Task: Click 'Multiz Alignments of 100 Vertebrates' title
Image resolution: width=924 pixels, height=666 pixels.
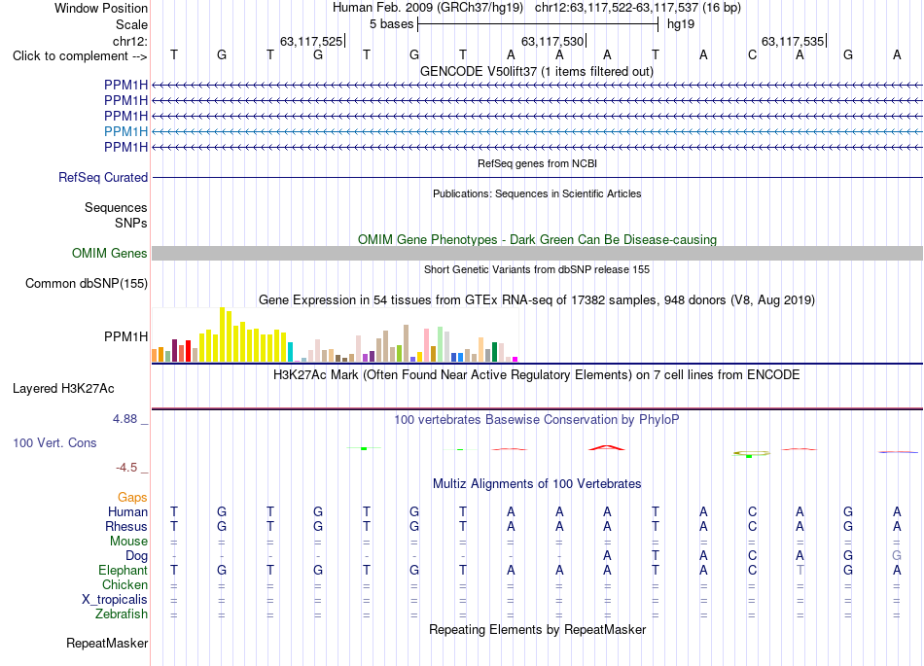Action: 537,483
